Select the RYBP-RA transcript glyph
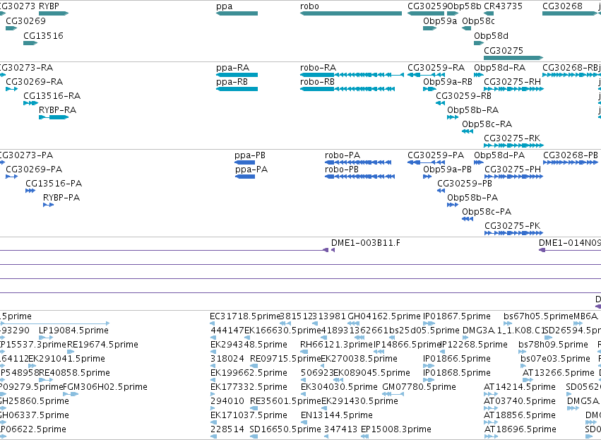 54,117
